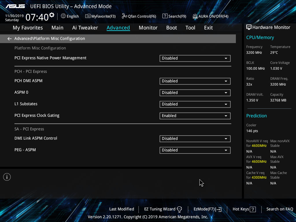Select the PCH DMI ASPM label

tap(29, 81)
